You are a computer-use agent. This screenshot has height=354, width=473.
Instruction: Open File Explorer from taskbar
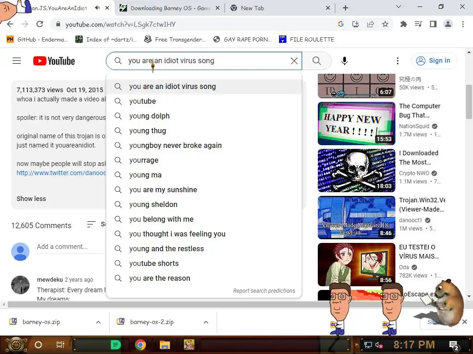tap(165, 345)
